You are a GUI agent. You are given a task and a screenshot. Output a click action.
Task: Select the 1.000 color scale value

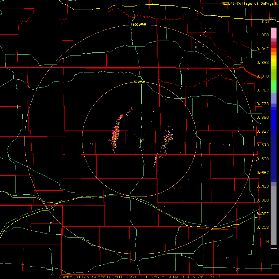pos(263,35)
